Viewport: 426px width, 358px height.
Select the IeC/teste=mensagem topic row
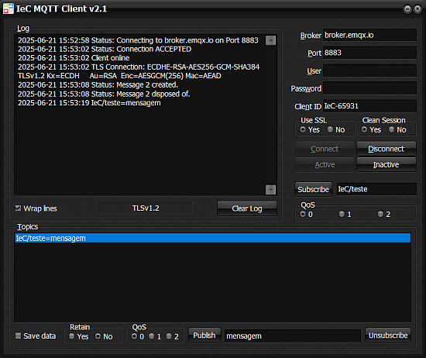(213, 238)
